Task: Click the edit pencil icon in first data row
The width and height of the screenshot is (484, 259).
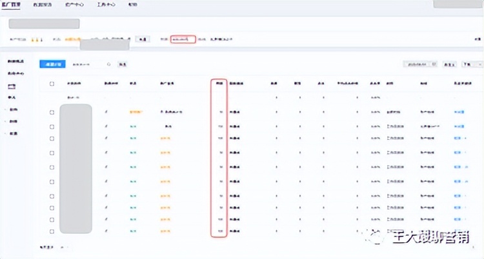Action: pyautogui.click(x=106, y=112)
